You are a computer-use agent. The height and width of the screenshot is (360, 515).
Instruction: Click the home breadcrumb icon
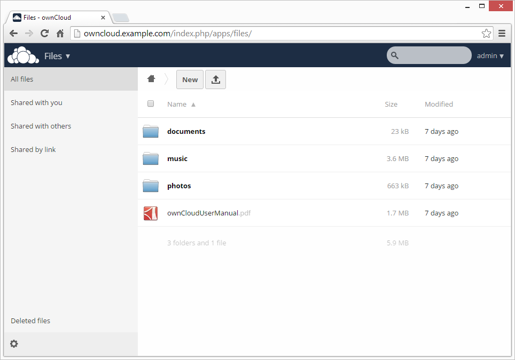151,79
